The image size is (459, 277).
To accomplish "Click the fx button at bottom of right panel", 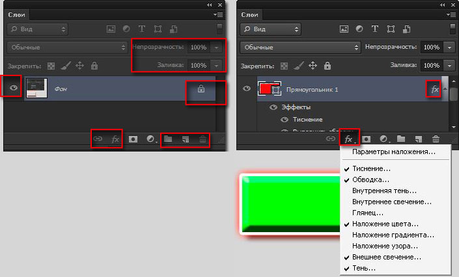I will tap(349, 138).
